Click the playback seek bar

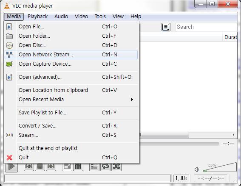pyautogui.click(x=179, y=144)
